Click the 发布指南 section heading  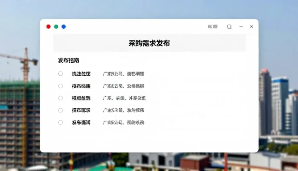tap(68, 60)
